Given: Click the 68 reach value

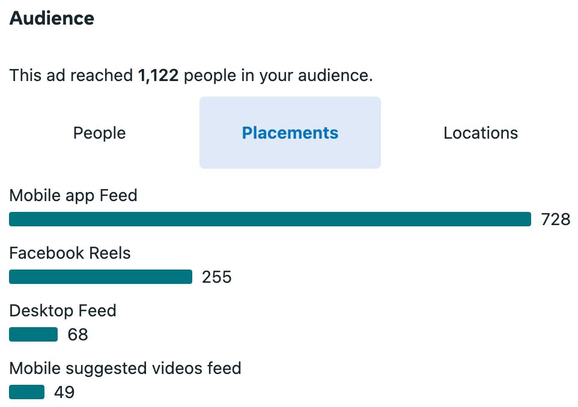Looking at the screenshot, I should 78,334.
